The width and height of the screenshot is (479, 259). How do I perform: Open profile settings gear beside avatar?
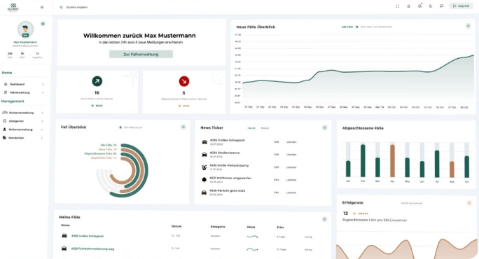tap(43, 24)
